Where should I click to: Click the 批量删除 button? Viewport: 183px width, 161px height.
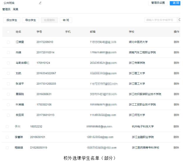tap(49, 20)
